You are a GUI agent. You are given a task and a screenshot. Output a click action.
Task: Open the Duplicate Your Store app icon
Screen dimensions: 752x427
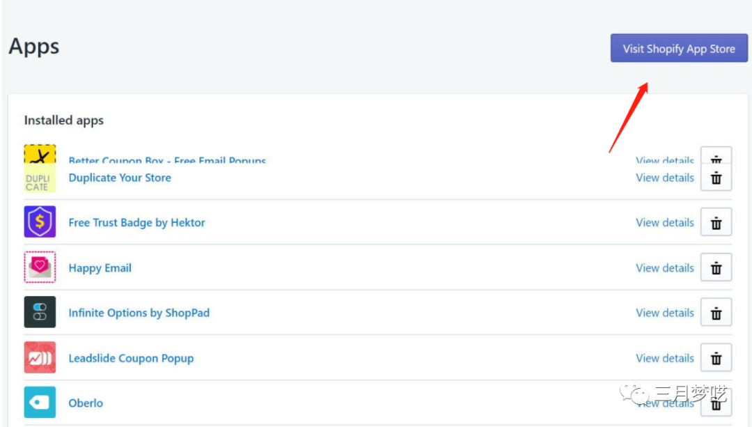pyautogui.click(x=40, y=179)
